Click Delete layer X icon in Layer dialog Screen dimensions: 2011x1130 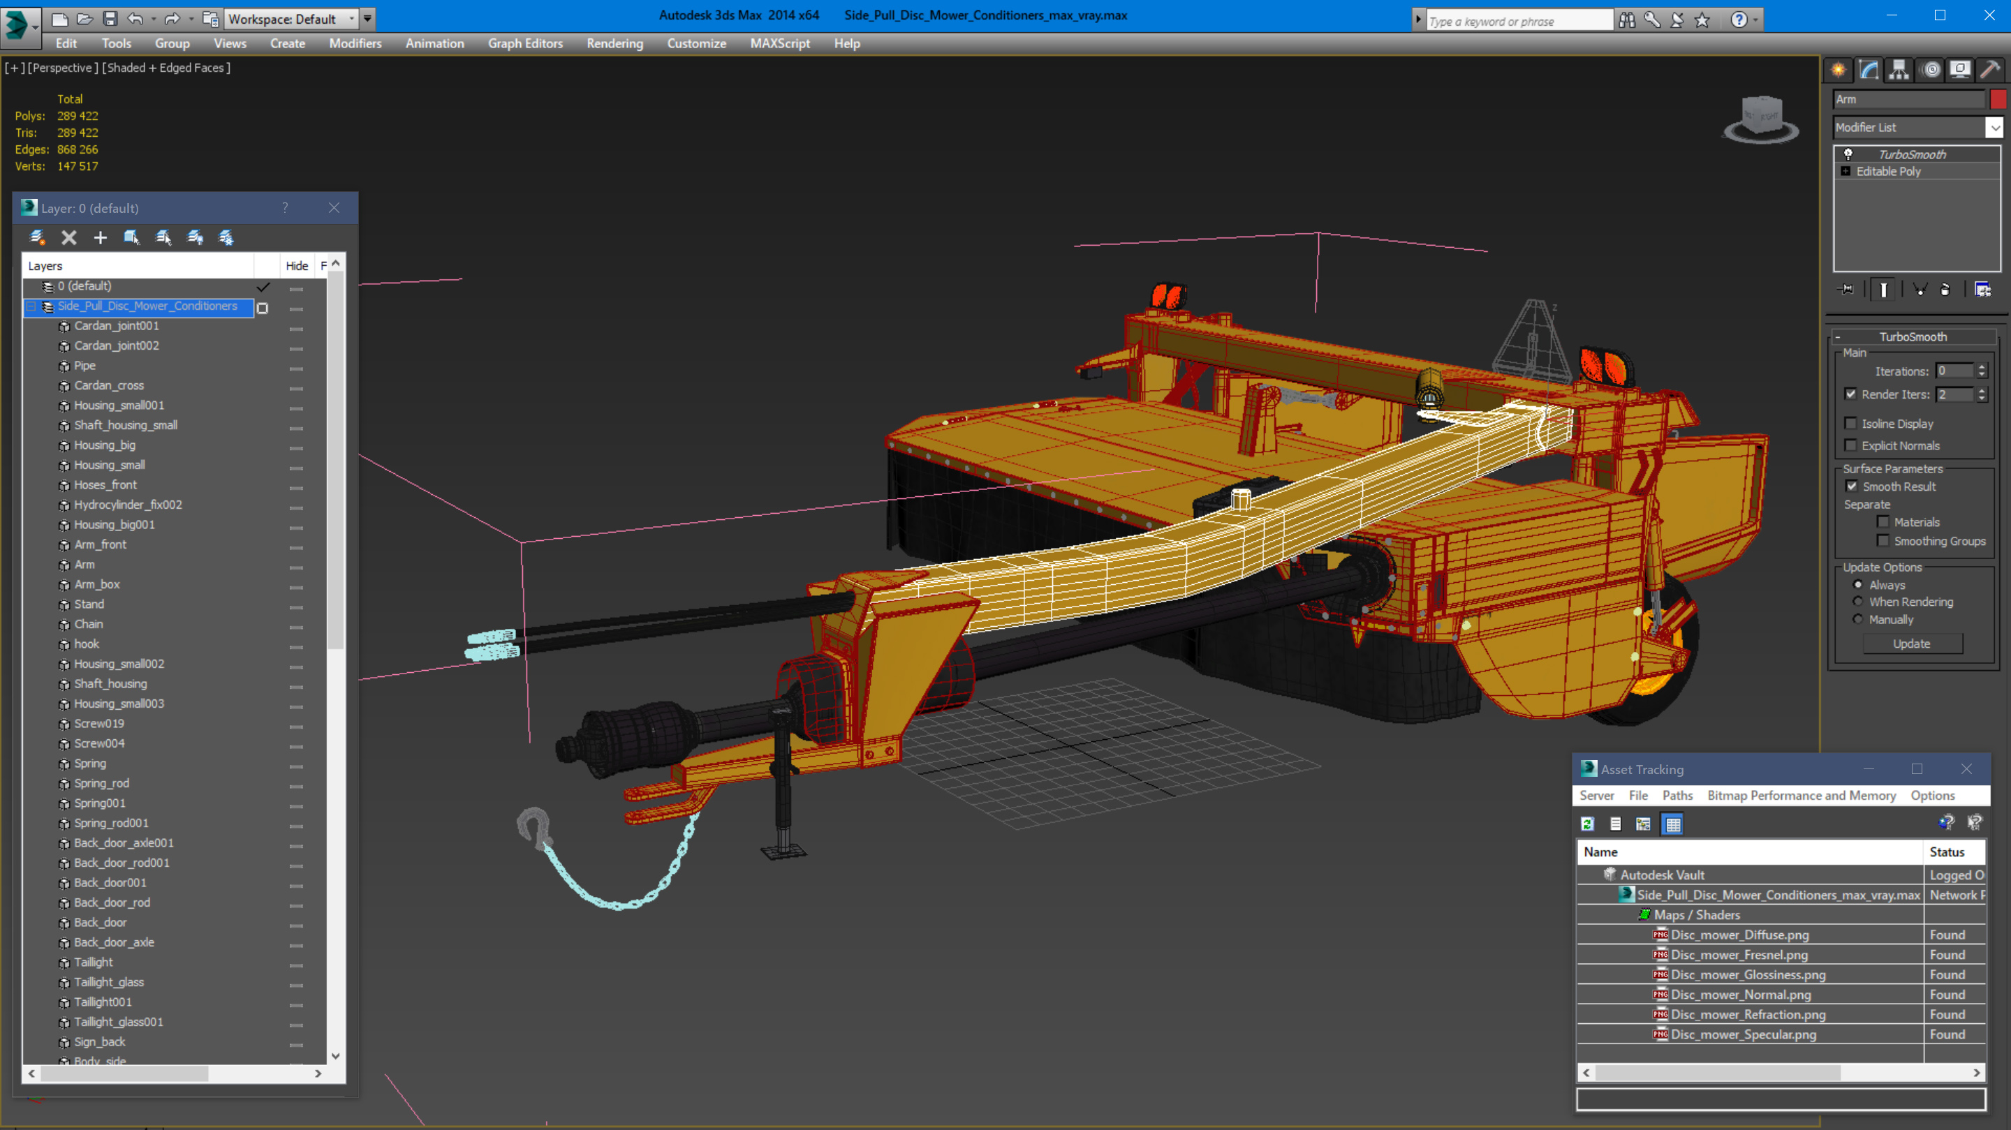coord(68,238)
